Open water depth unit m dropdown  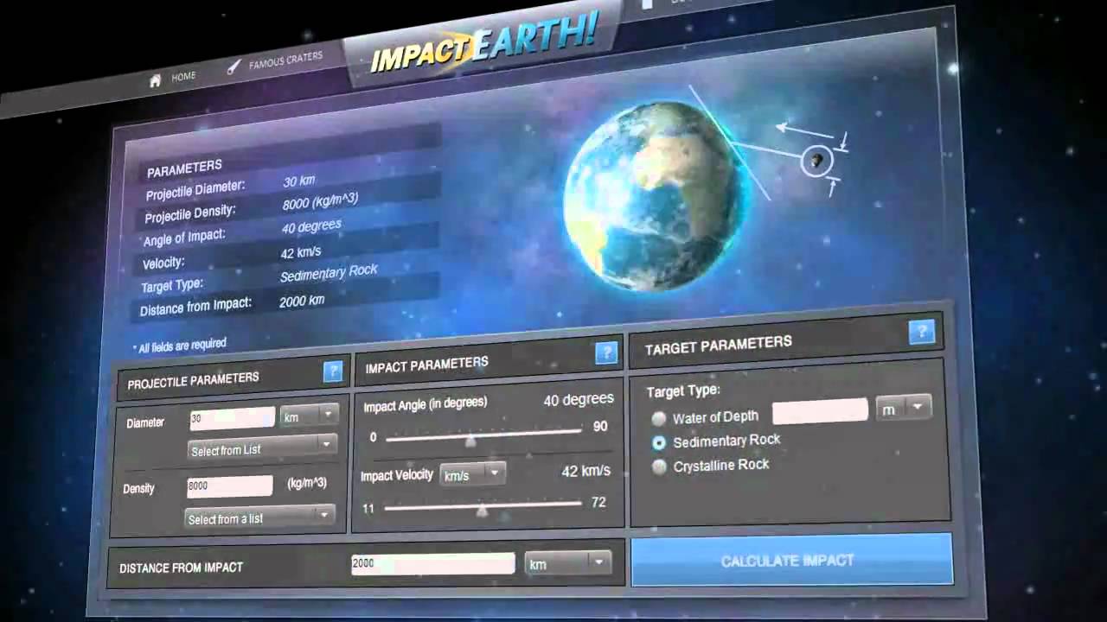(x=904, y=409)
